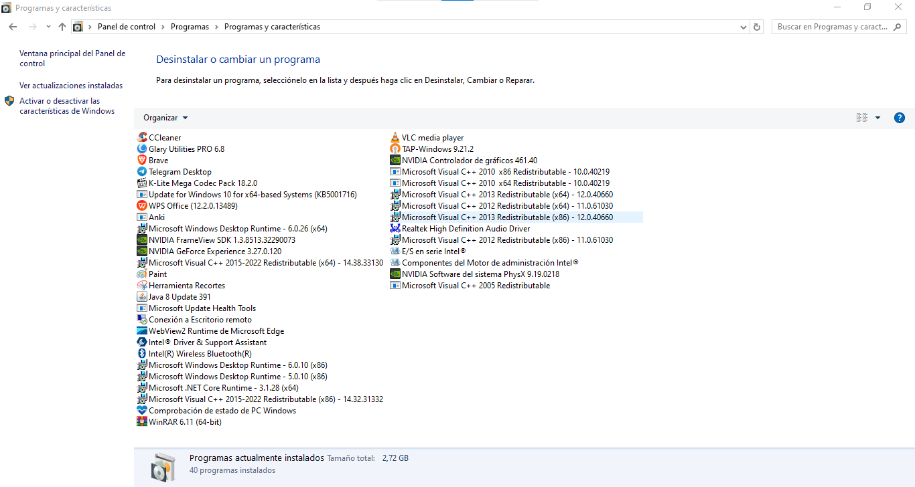
Task: Click the VLC media player cone icon
Action: (x=395, y=138)
